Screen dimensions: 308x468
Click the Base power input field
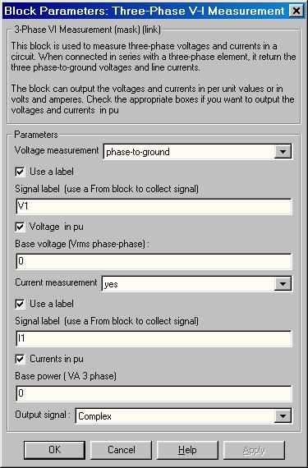[154, 393]
